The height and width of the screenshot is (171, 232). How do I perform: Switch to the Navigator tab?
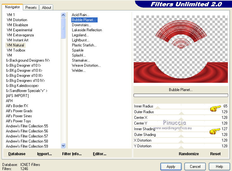tap(12, 7)
